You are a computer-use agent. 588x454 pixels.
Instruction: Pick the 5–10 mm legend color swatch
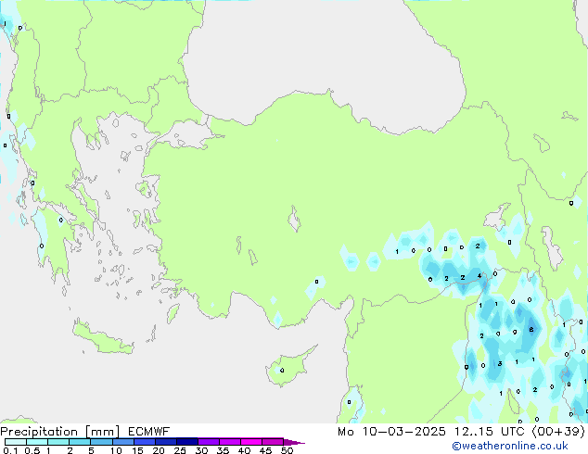[101, 442]
